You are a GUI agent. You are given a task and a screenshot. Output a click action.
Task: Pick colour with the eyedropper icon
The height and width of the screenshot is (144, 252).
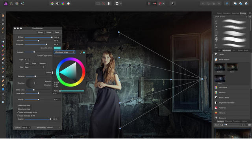[81, 52]
